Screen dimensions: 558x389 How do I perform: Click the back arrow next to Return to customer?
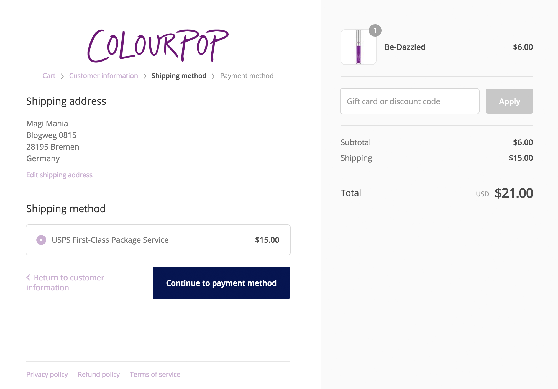point(29,277)
